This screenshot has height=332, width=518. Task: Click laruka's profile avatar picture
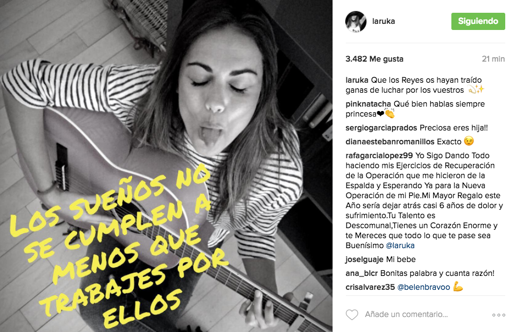pyautogui.click(x=356, y=22)
